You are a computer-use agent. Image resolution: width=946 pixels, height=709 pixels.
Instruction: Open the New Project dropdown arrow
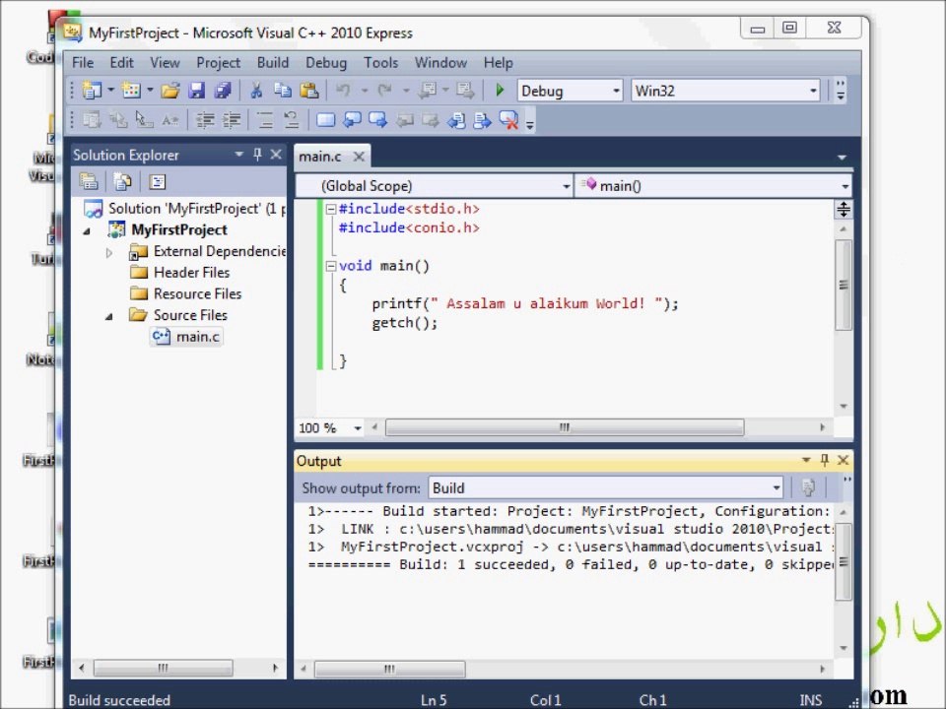click(111, 91)
